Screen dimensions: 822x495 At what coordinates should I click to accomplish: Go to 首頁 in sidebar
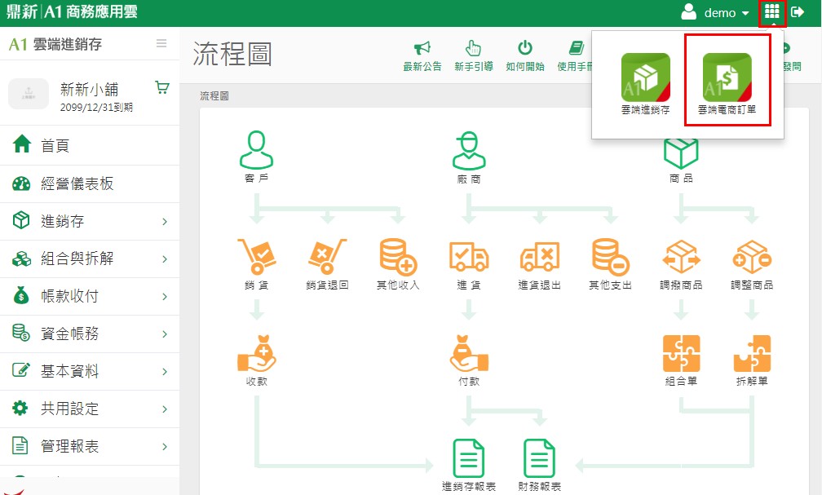point(90,145)
